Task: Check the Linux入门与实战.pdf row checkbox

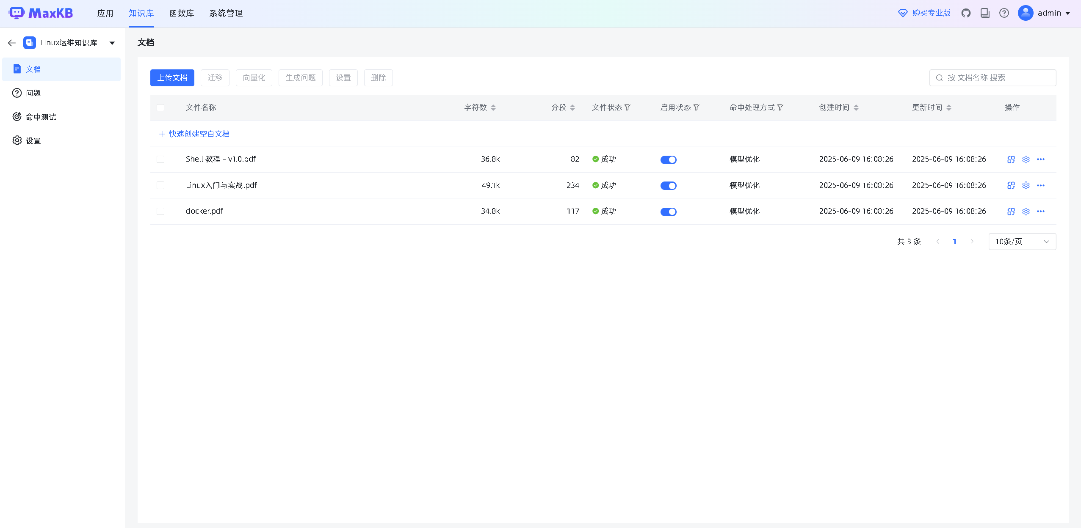Action: tap(160, 185)
